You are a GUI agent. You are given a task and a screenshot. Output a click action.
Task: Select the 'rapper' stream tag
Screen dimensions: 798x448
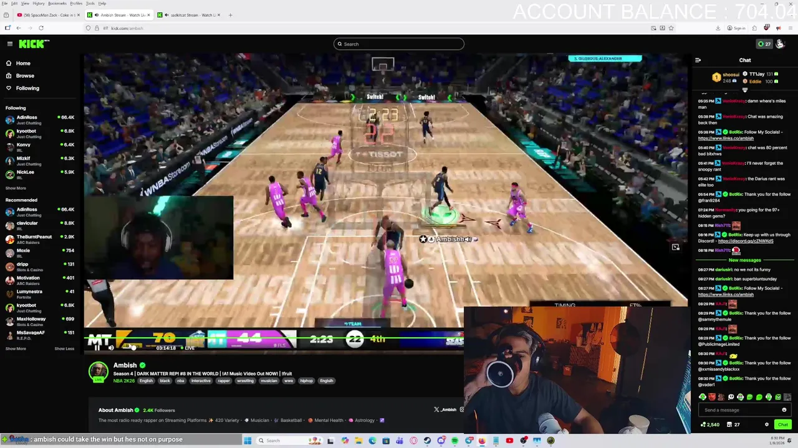pyautogui.click(x=224, y=381)
